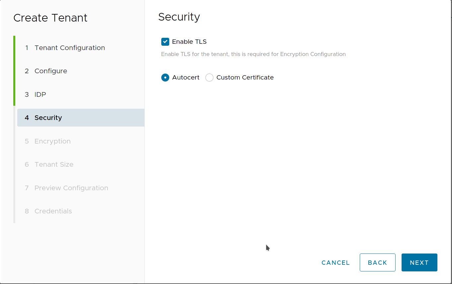
Task: Click the empty Custom Certificate radio circle
Action: point(209,77)
